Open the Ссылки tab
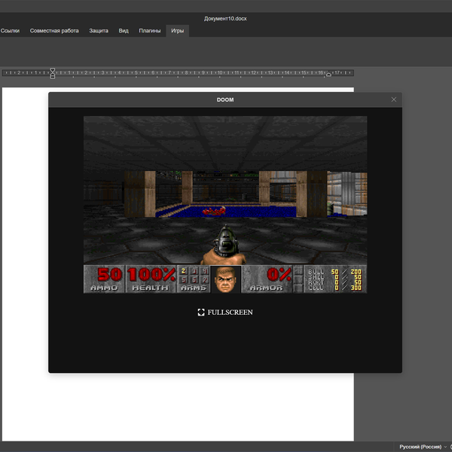This screenshot has width=452, height=452. pos(10,31)
